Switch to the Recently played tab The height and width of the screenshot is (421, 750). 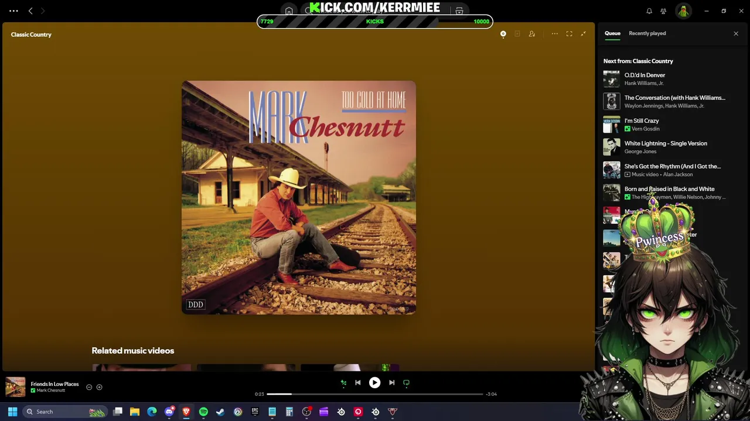tap(647, 33)
